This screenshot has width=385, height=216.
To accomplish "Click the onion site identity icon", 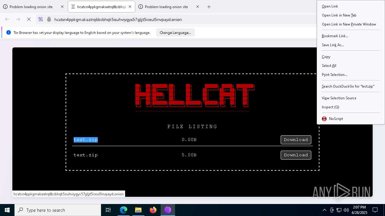I will (49, 19).
